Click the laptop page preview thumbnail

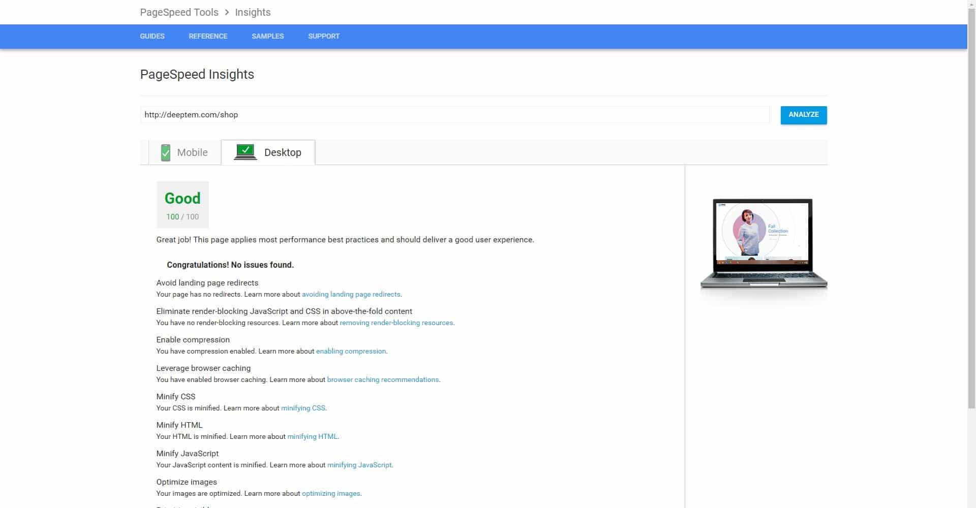coord(764,244)
